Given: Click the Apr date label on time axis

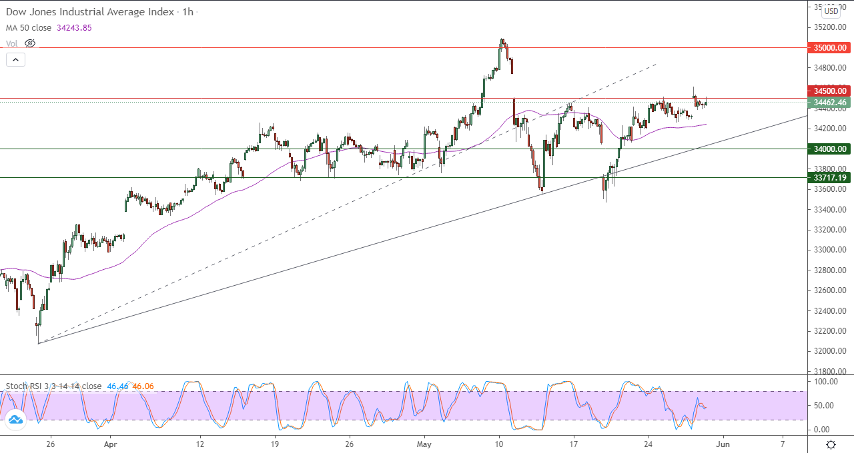Looking at the screenshot, I should click(x=111, y=444).
